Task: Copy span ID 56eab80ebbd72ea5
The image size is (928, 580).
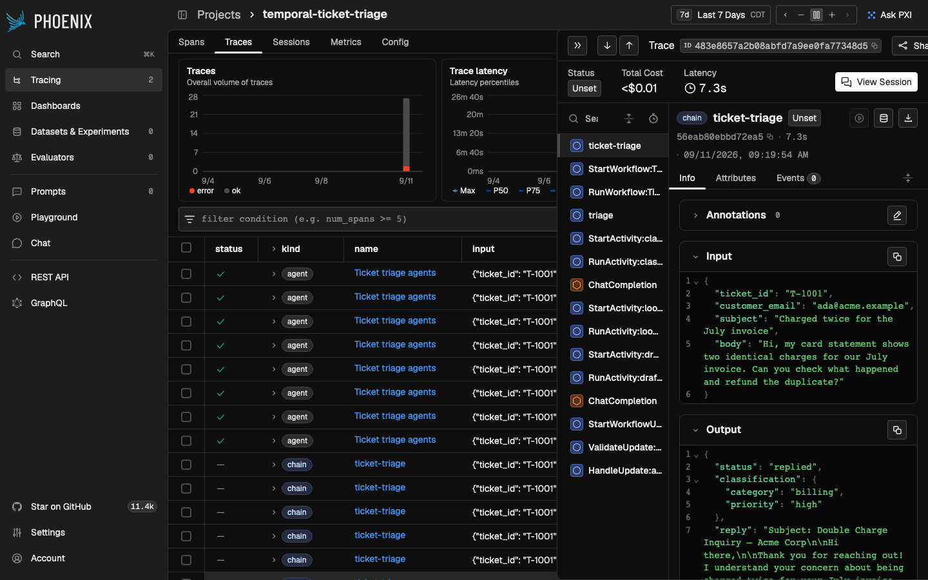Action: (770, 137)
